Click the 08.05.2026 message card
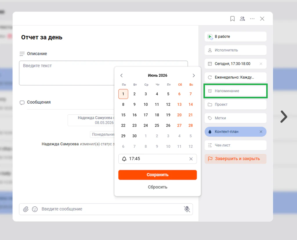Screen dimensions: 297x240 click(x=91, y=120)
